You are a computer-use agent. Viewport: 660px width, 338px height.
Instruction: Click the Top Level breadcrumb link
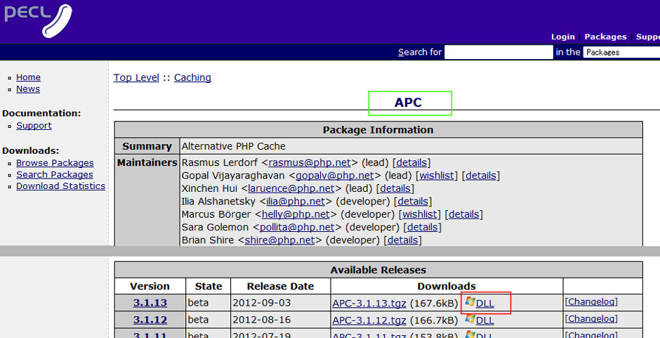136,77
